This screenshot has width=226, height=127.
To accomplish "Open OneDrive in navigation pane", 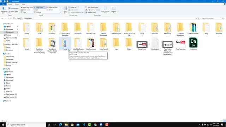I will [x=8, y=54].
